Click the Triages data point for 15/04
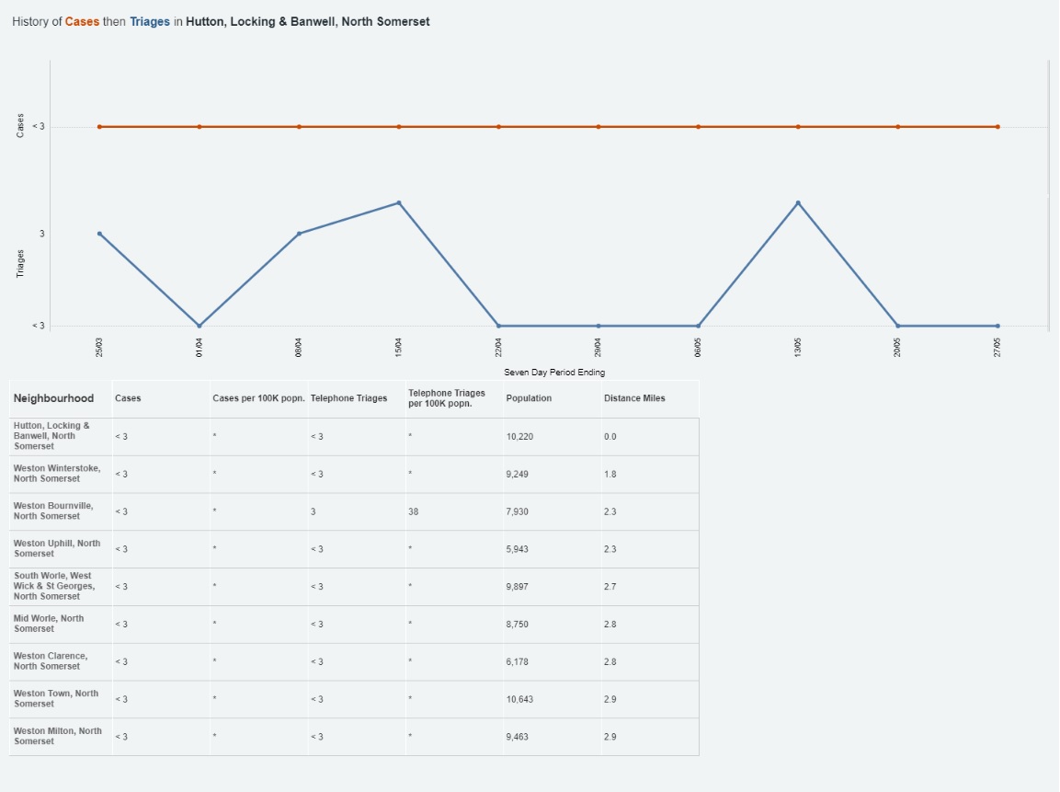 pos(399,202)
